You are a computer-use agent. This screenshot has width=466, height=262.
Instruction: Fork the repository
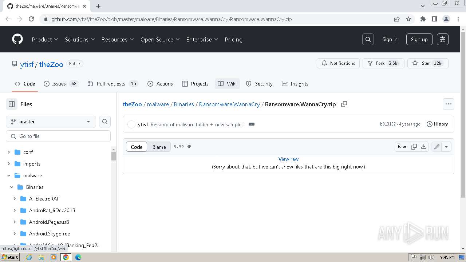click(x=383, y=63)
